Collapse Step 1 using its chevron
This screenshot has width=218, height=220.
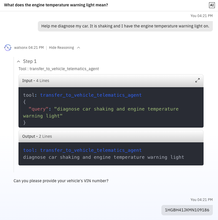[18, 61]
